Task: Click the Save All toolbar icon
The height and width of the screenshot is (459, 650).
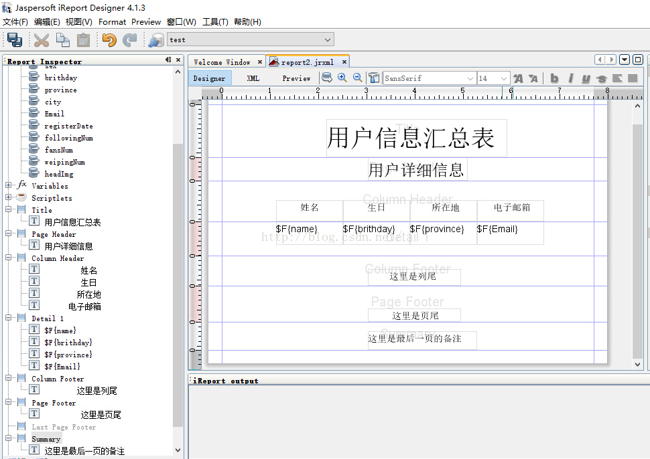Action: [15, 39]
